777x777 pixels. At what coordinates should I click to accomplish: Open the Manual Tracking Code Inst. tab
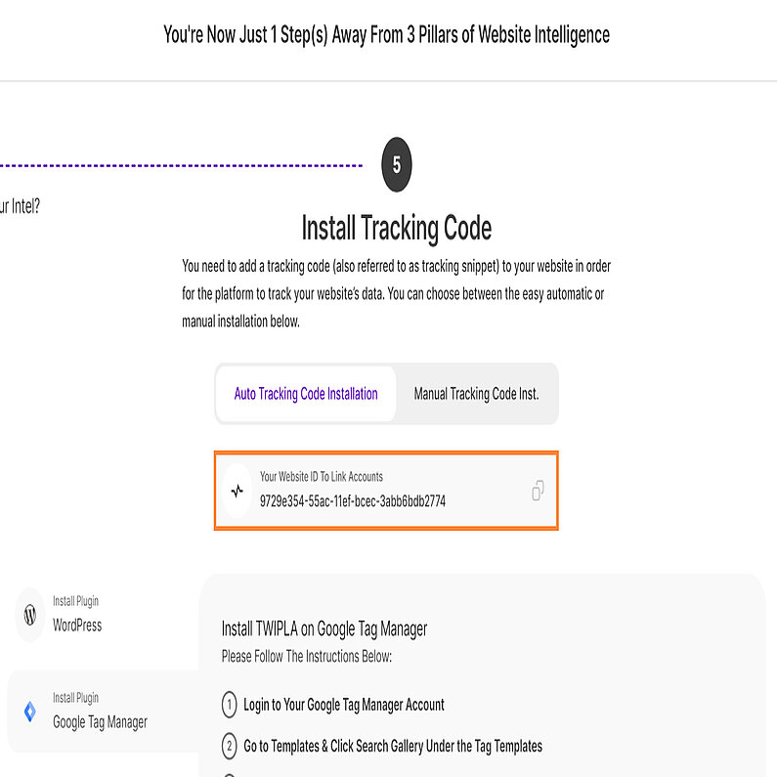tap(476, 395)
